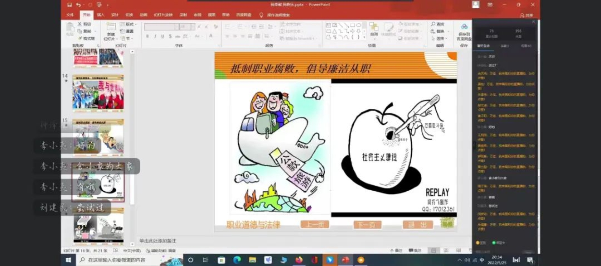
Task: Click the Arrange (排列) icon
Action: pos(374,27)
